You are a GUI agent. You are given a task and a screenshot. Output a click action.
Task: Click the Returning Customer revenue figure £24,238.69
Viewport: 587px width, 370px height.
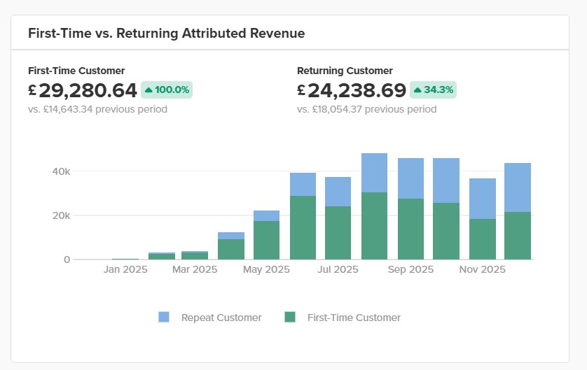tap(352, 90)
